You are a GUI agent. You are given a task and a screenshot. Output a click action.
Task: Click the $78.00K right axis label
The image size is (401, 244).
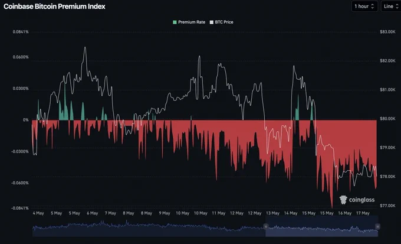pos(387,177)
